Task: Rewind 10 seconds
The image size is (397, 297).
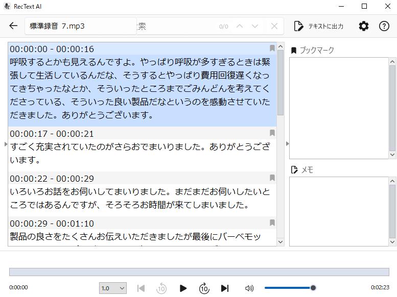Action: (161, 288)
